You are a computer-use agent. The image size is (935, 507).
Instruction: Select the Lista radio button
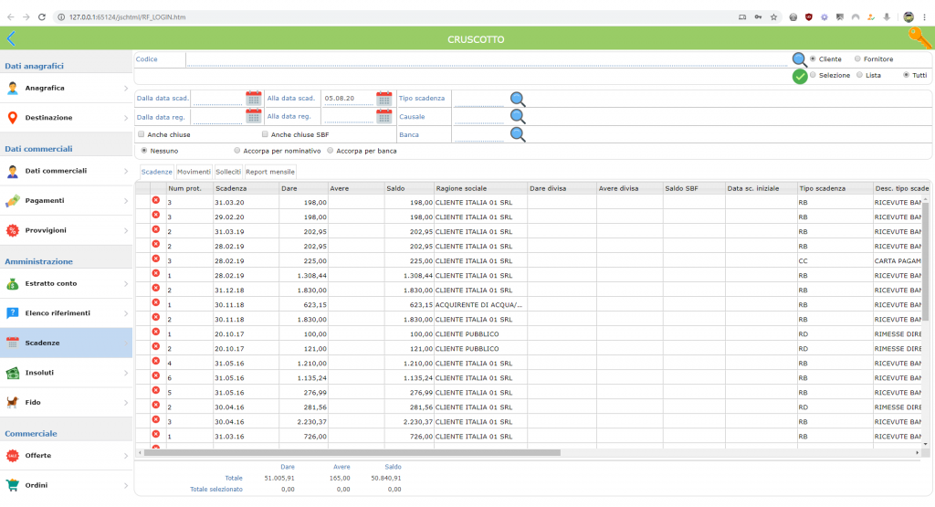[x=859, y=75]
